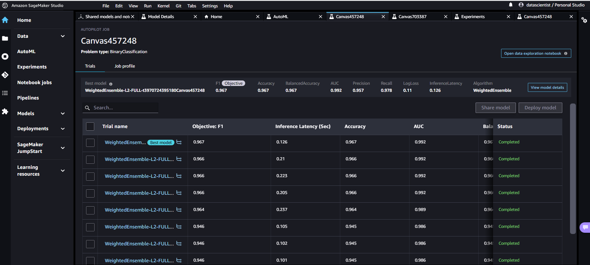Open the table of contents list icon
Screen dimensions: 590x265
[x=5, y=93]
